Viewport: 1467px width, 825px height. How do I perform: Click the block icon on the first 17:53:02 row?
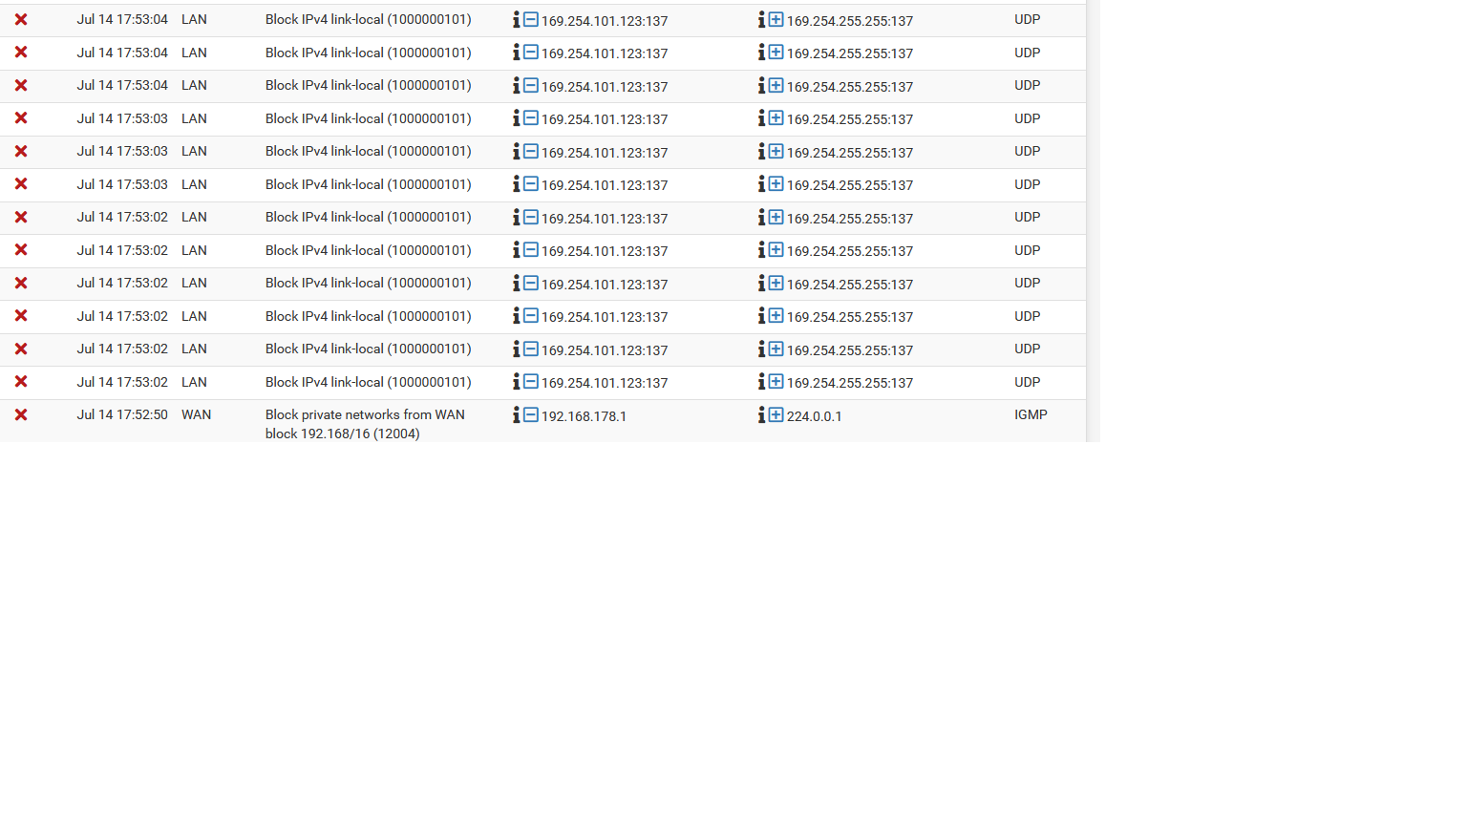pyautogui.click(x=21, y=217)
